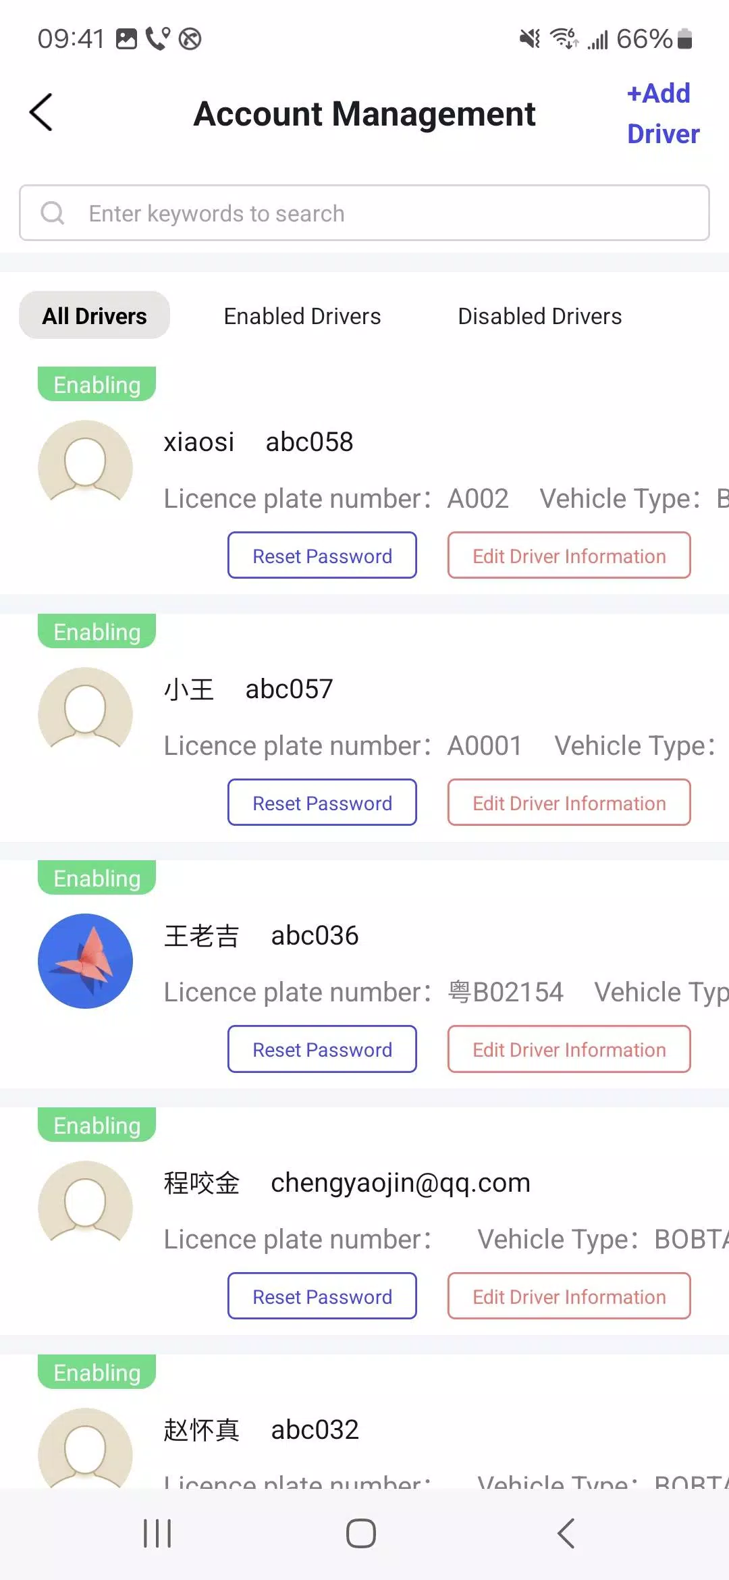The image size is (729, 1580).
Task: Click 赵怀真's Enabling label
Action: pos(96,1372)
